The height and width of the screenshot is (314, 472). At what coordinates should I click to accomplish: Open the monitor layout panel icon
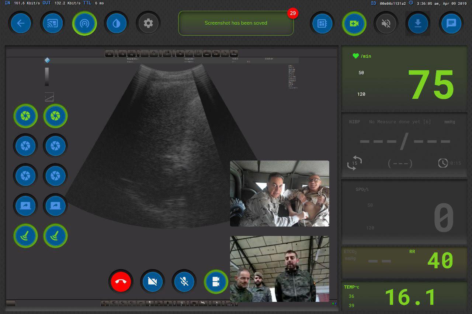(x=322, y=24)
